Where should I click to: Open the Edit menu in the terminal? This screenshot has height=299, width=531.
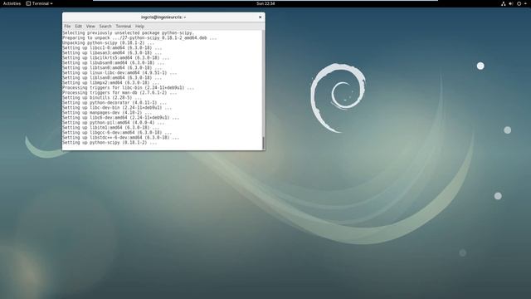(x=78, y=26)
